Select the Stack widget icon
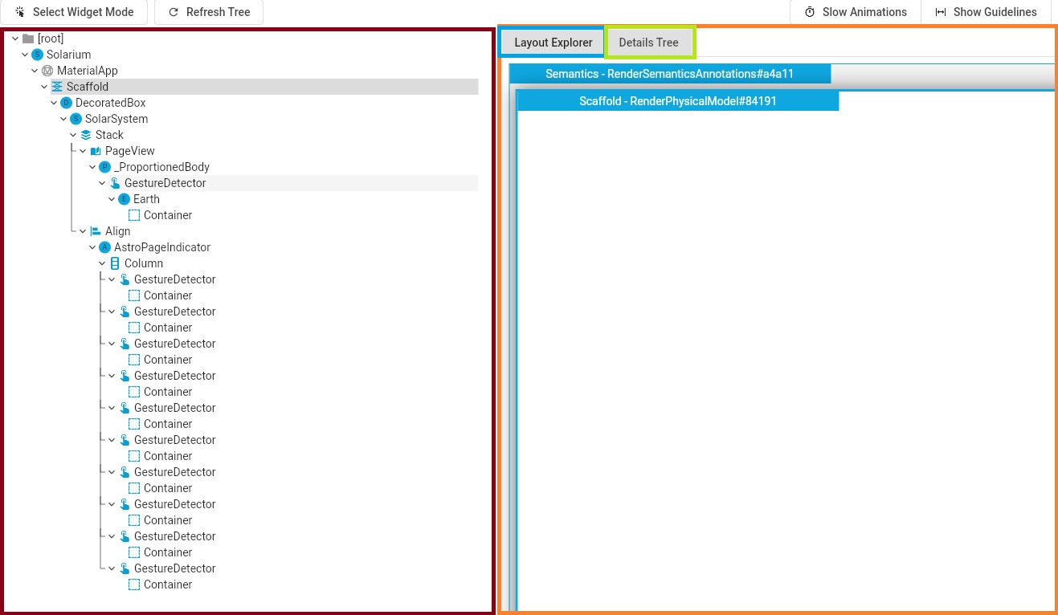Image resolution: width=1058 pixels, height=615 pixels. tap(85, 135)
